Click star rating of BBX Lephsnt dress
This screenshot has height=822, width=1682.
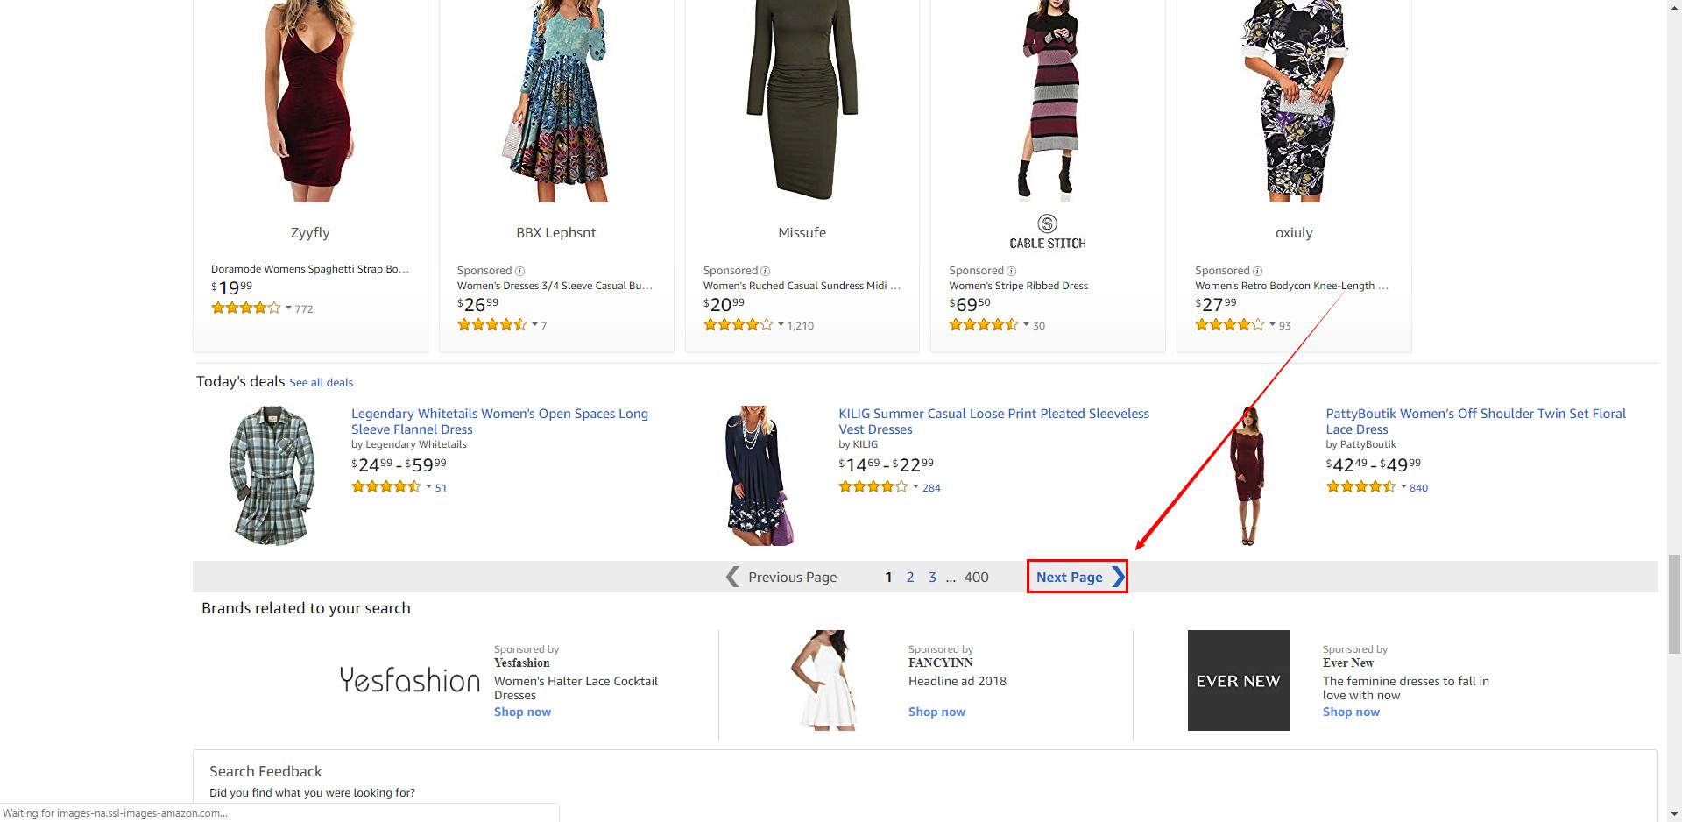tap(492, 324)
